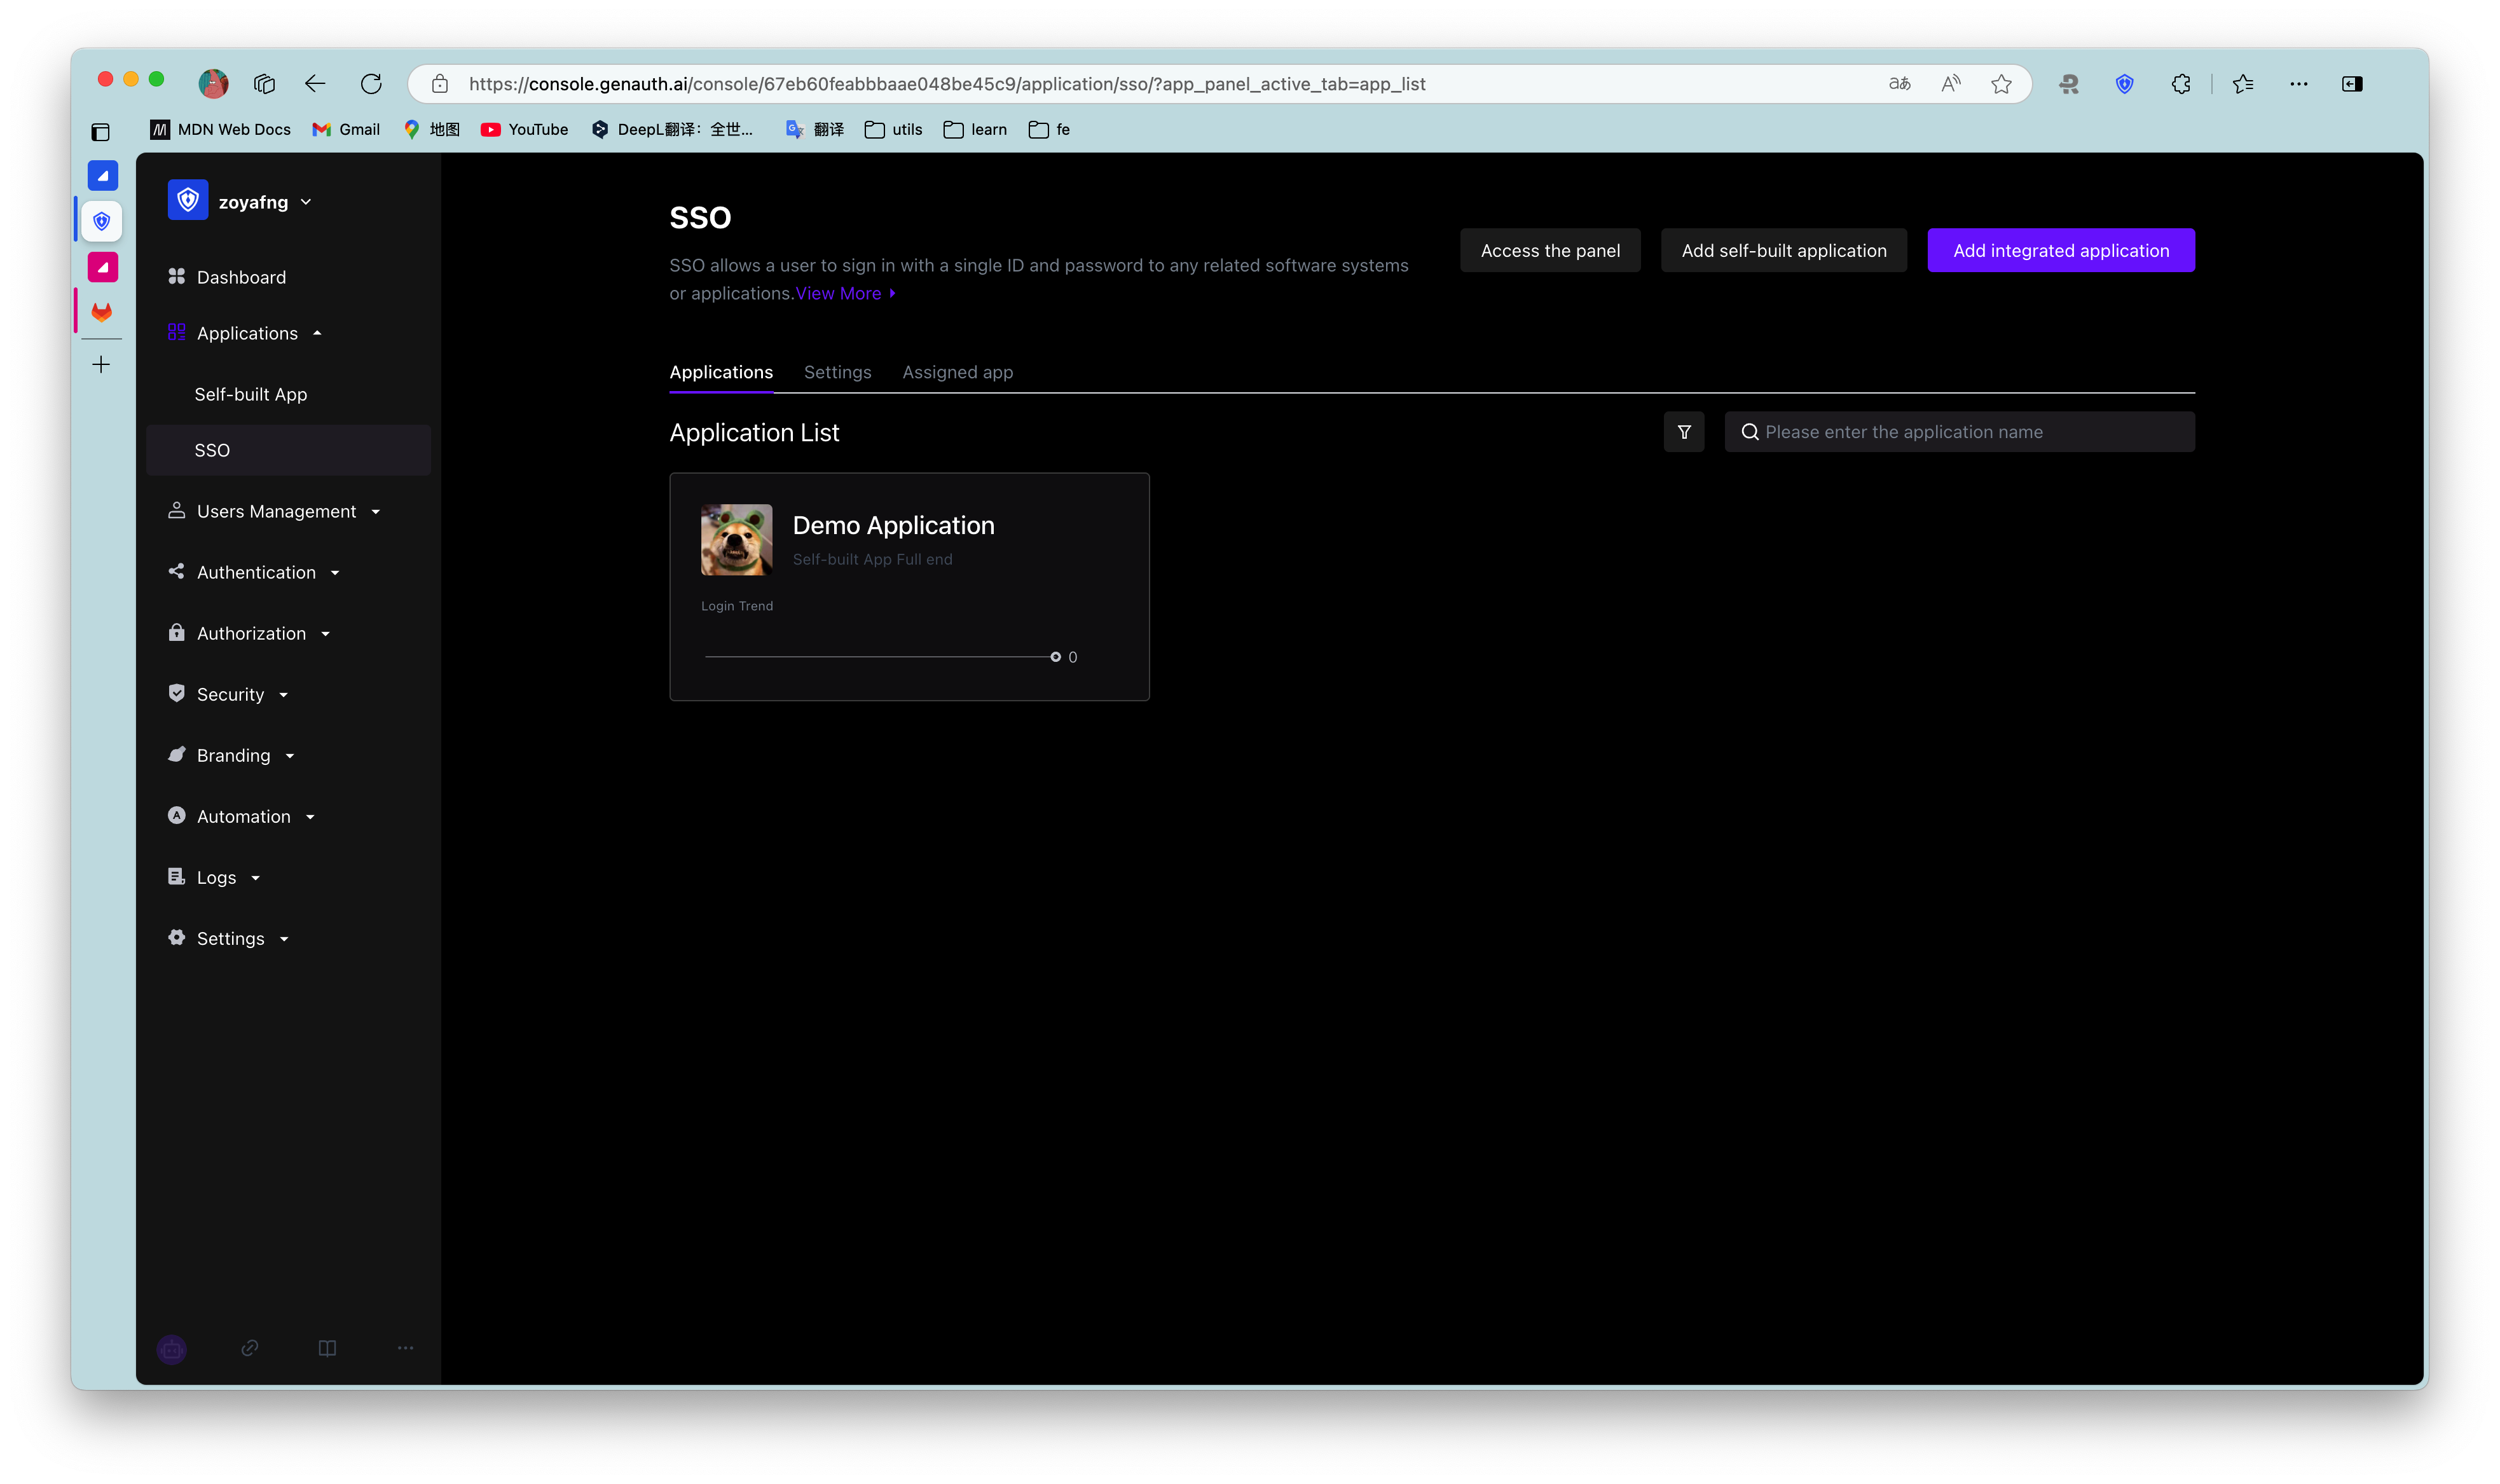The width and height of the screenshot is (2500, 1484).
Task: Click the GitLab fox icon in browser sidebar
Action: pos(102,312)
